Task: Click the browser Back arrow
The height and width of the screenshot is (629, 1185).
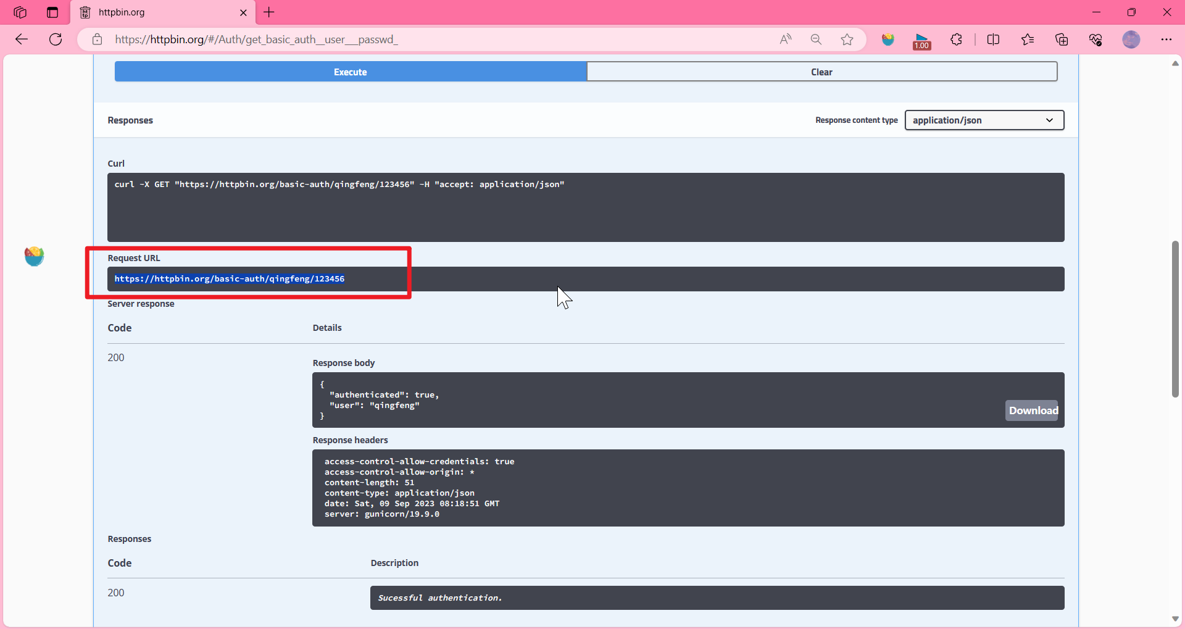Action: pos(22,40)
